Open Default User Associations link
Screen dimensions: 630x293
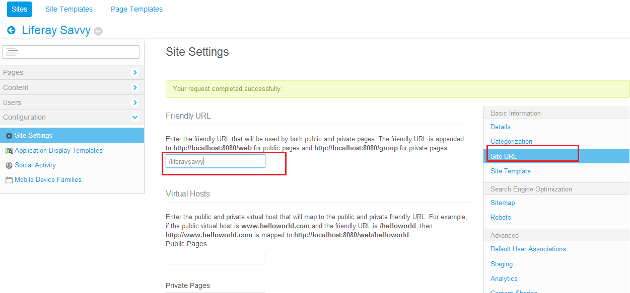pos(528,249)
